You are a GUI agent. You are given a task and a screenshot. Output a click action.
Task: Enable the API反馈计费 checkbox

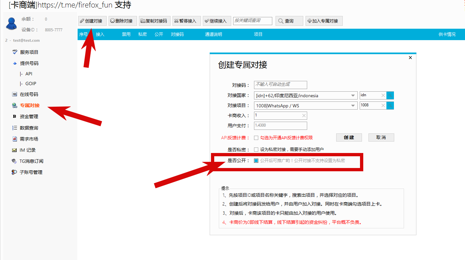coord(256,138)
